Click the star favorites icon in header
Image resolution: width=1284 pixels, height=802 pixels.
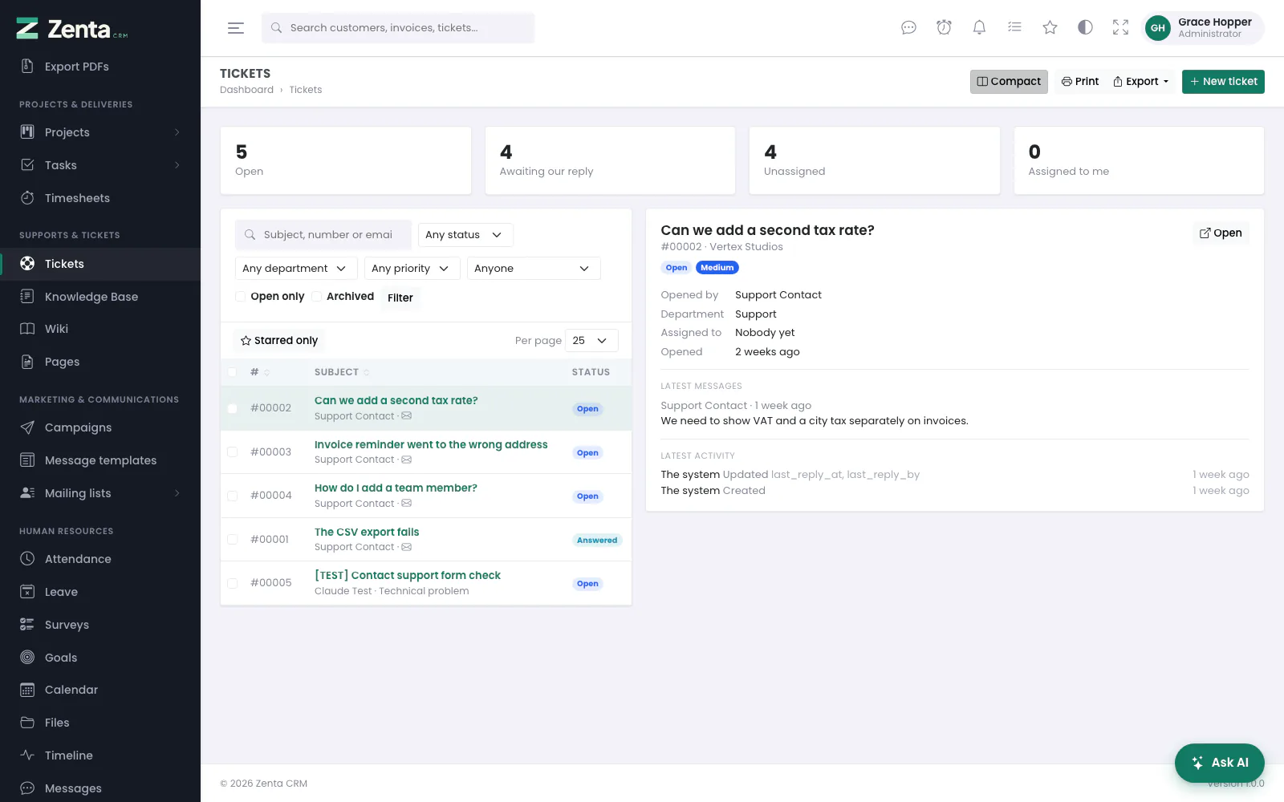pos(1050,28)
